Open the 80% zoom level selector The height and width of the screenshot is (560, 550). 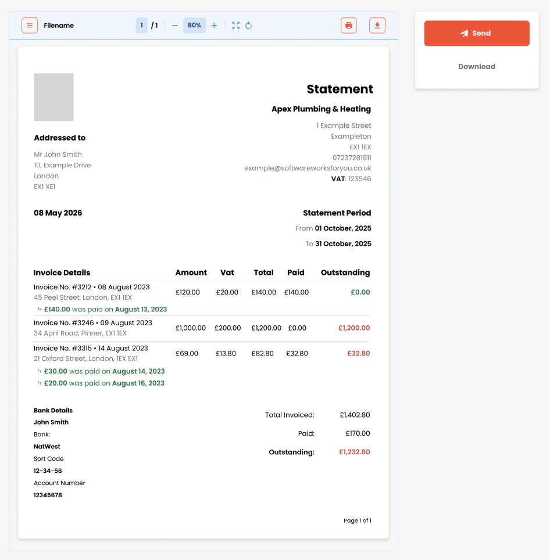coord(194,26)
